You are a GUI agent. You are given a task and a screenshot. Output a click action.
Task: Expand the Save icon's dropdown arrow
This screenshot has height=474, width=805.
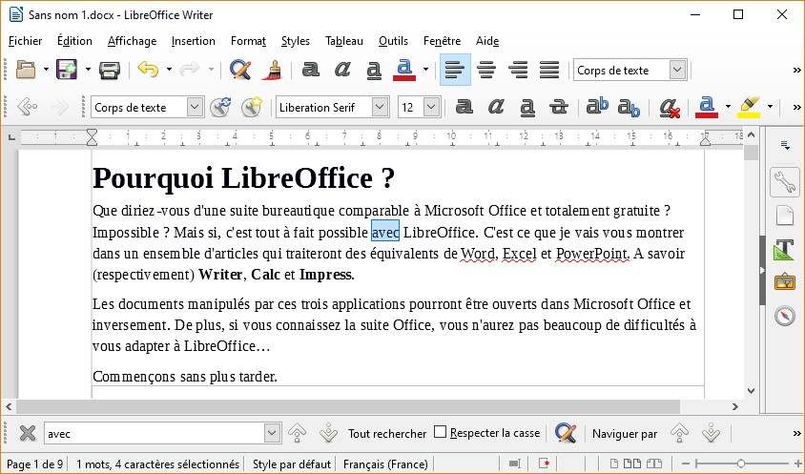pyautogui.click(x=88, y=70)
